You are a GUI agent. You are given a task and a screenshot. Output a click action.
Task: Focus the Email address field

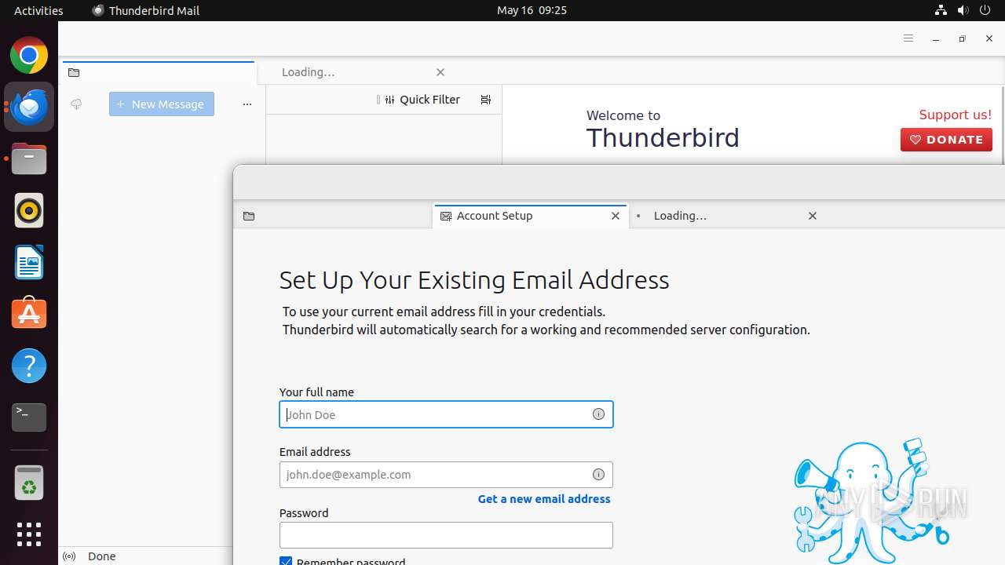(446, 474)
